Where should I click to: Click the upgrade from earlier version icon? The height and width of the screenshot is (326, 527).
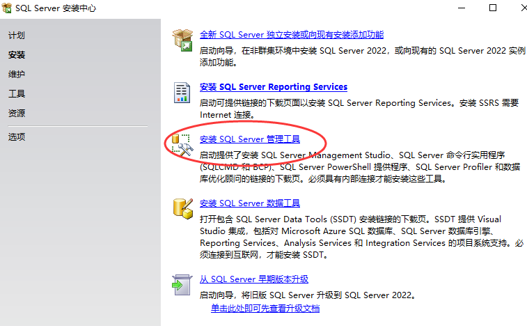(x=182, y=285)
